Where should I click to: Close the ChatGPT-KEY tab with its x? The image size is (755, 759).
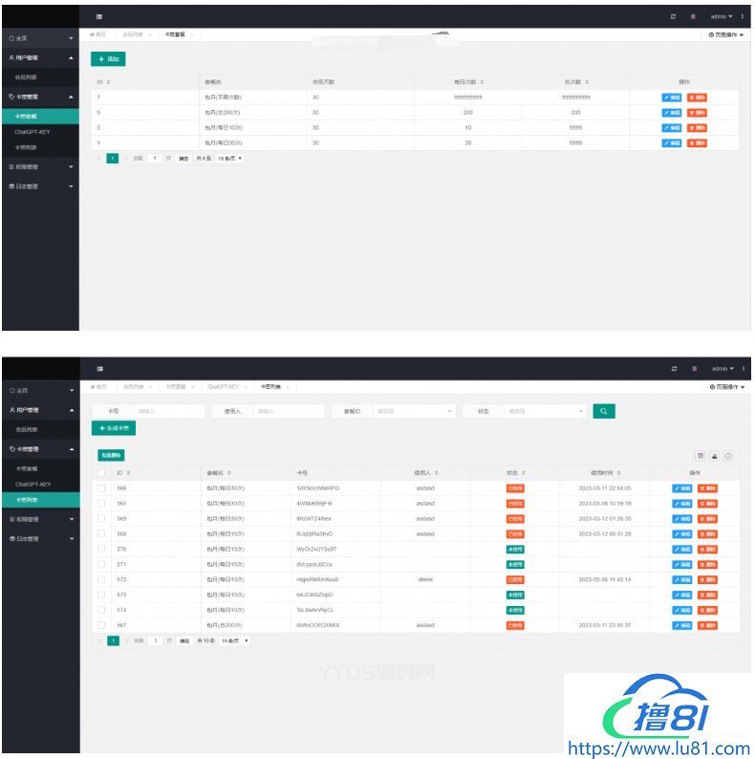[249, 387]
